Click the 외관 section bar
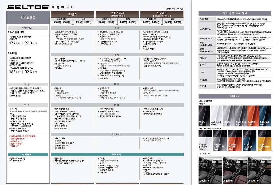The image size is (277, 185). click(x=117, y=28)
